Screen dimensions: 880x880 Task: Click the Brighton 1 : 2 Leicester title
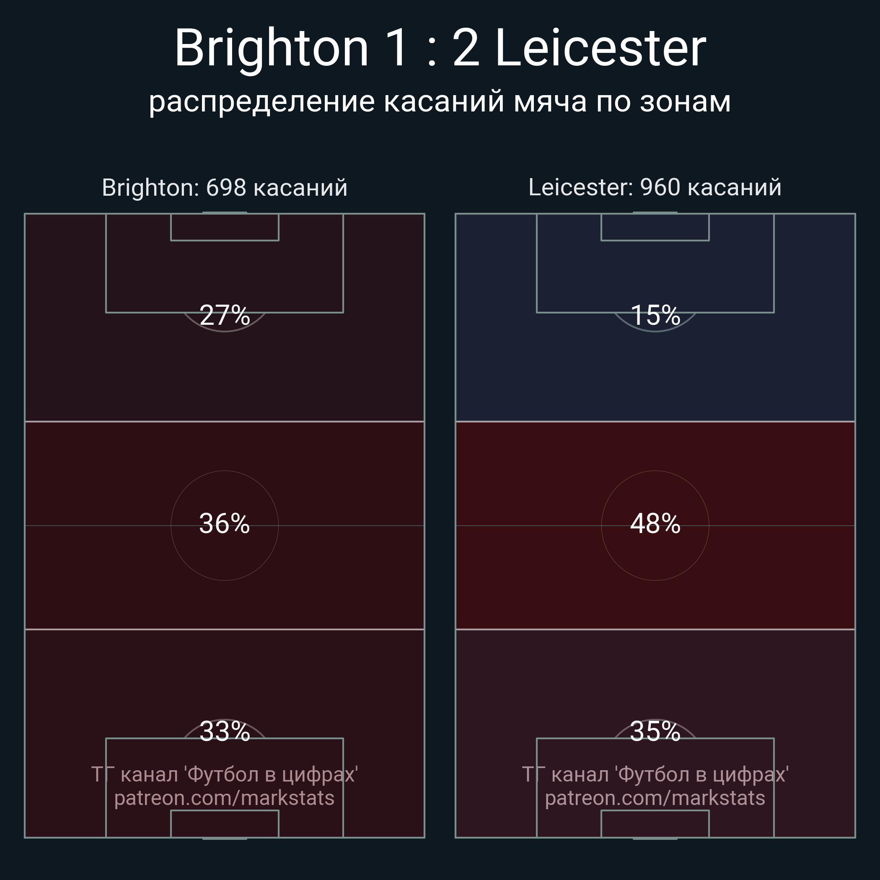440,48
